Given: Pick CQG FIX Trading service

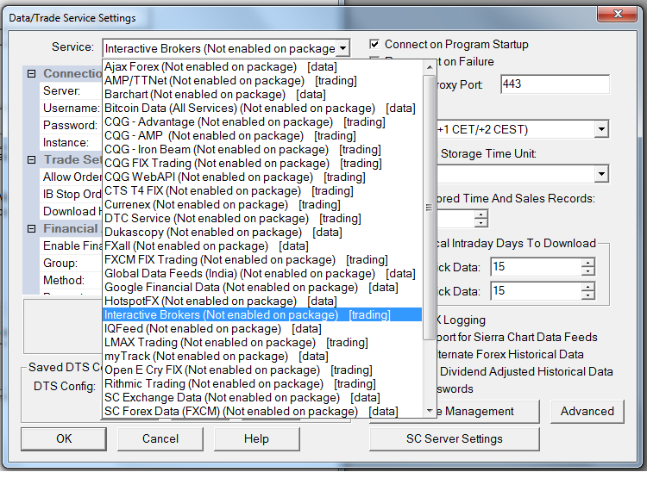Looking at the screenshot, I should (262, 163).
